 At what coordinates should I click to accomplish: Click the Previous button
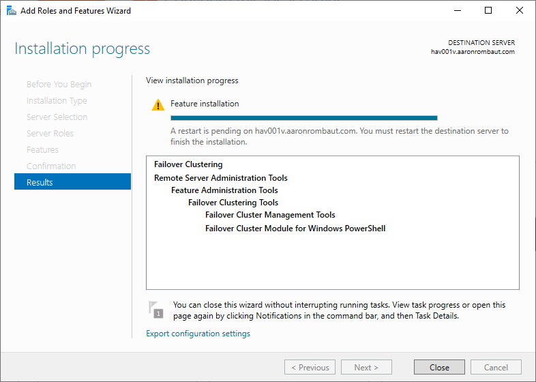click(x=310, y=367)
